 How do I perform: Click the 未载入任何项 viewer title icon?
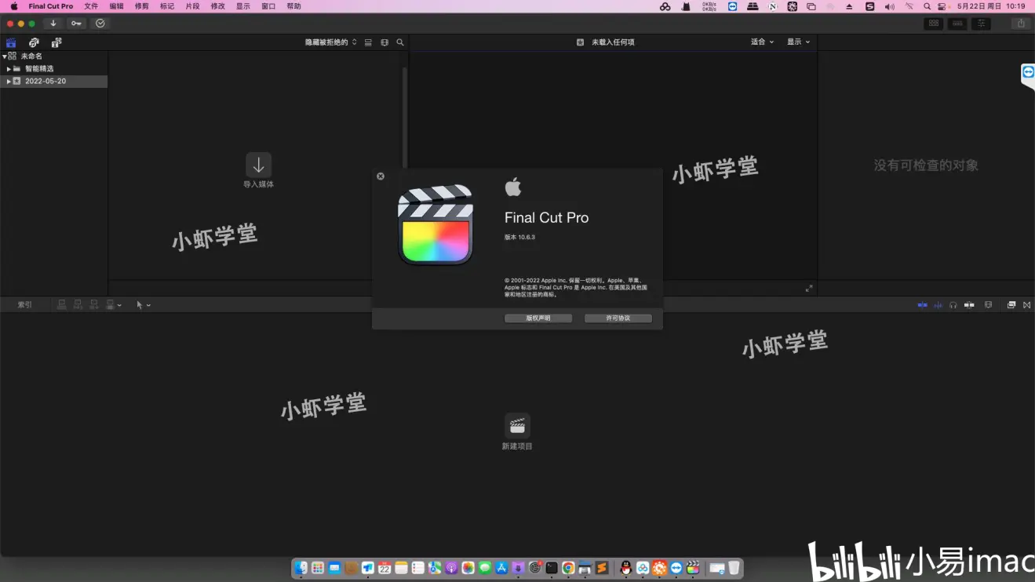point(580,42)
